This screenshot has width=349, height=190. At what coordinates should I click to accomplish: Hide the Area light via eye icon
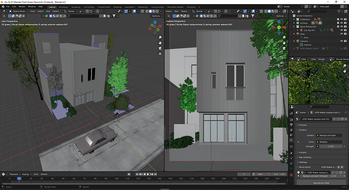click(341, 34)
